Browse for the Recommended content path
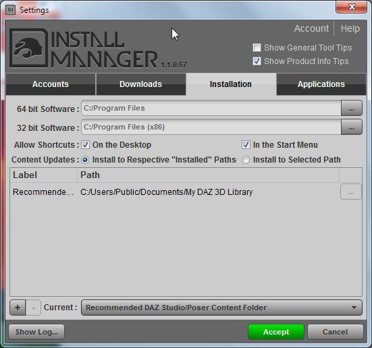Screen dimensions: 372x348 [351, 192]
